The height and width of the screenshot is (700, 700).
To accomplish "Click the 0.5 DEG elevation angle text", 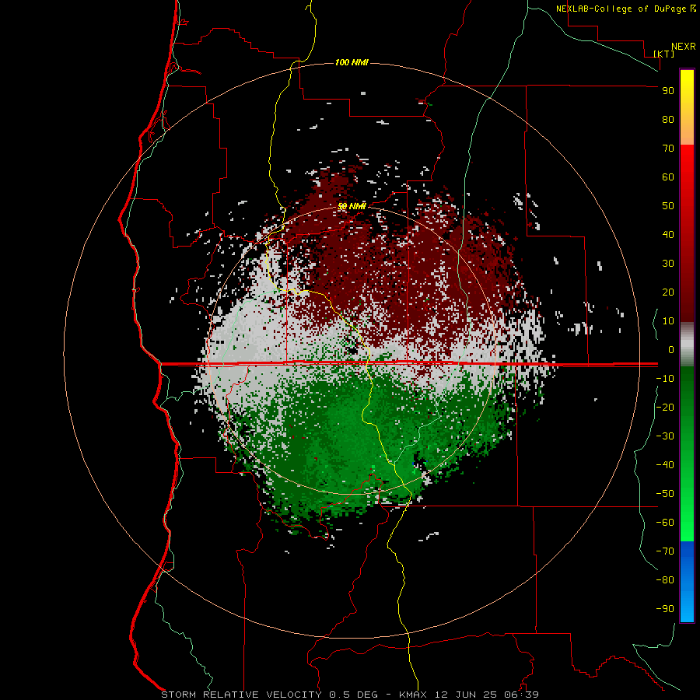I will coord(354,695).
